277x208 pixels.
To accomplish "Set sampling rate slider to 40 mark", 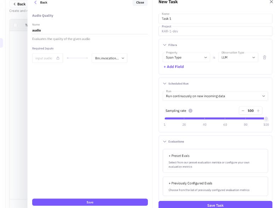I will point(204,119).
